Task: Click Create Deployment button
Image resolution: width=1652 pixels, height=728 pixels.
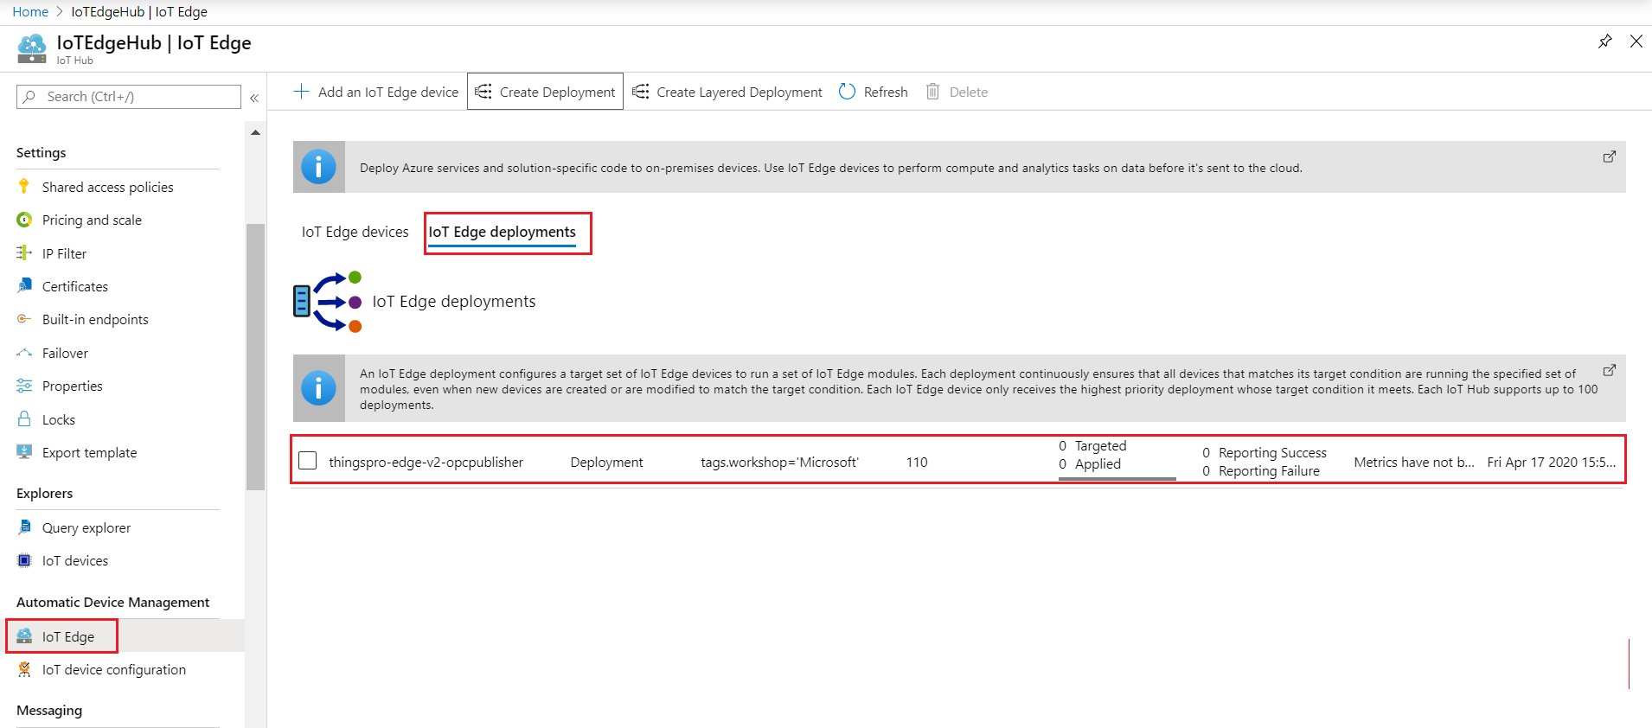Action: [x=545, y=92]
